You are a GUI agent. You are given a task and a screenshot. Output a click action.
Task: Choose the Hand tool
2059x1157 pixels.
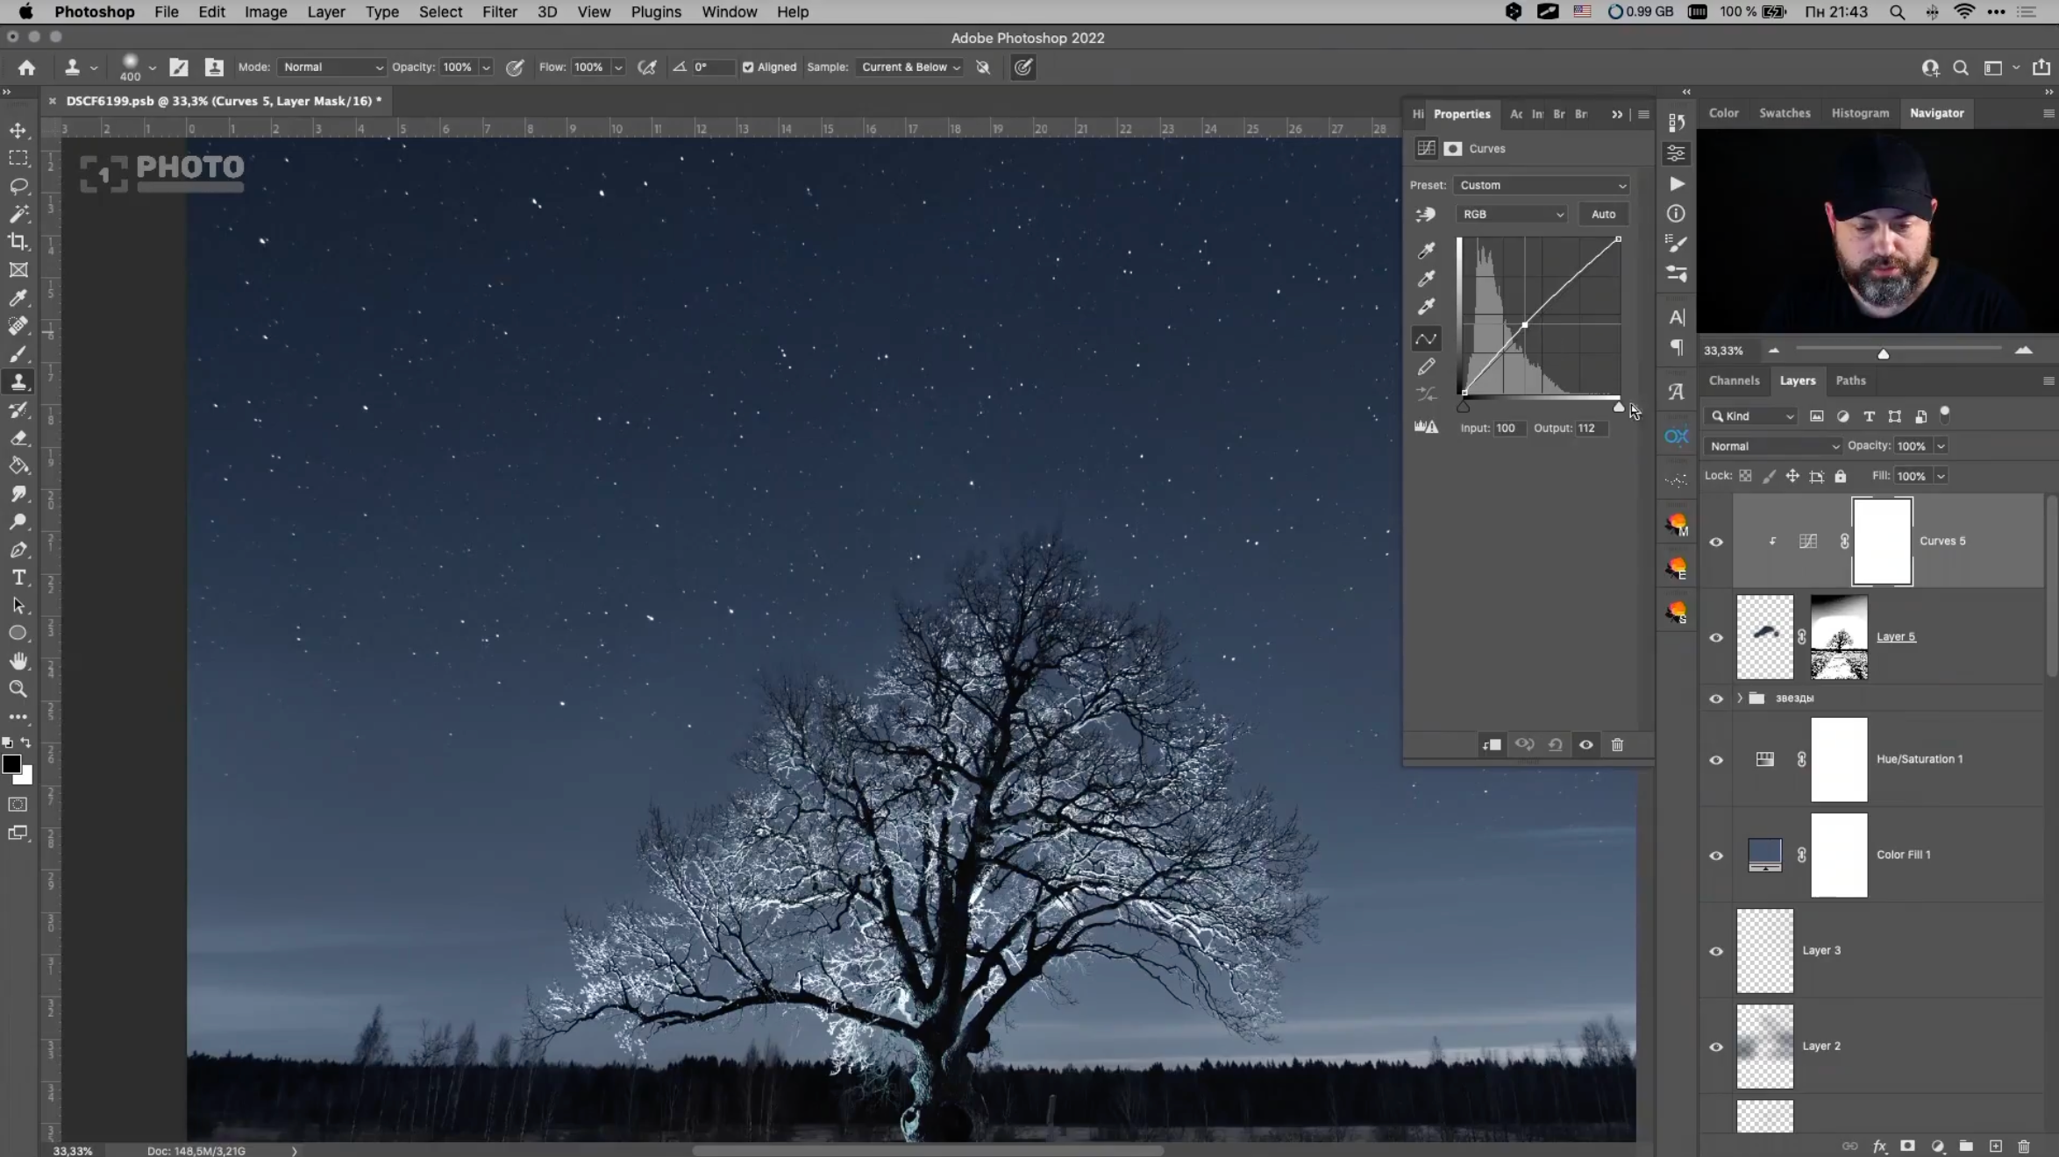click(18, 661)
